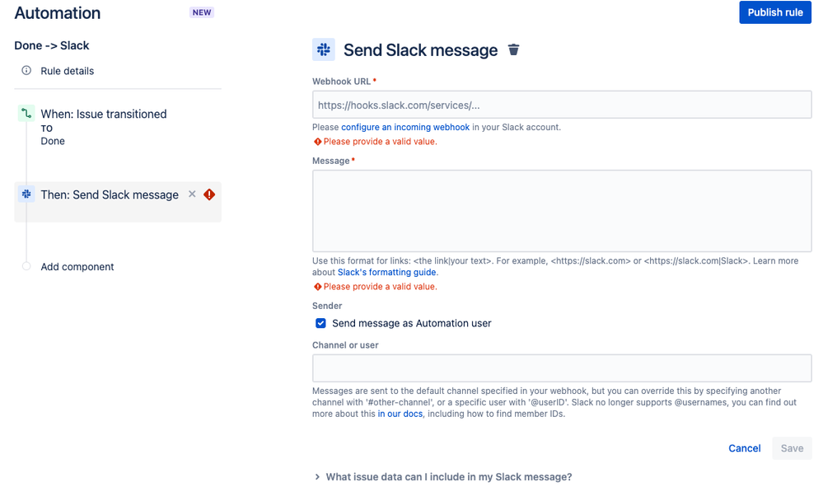Click the Slack icon on the Then sidebar item
823x487 pixels.
pyautogui.click(x=26, y=194)
